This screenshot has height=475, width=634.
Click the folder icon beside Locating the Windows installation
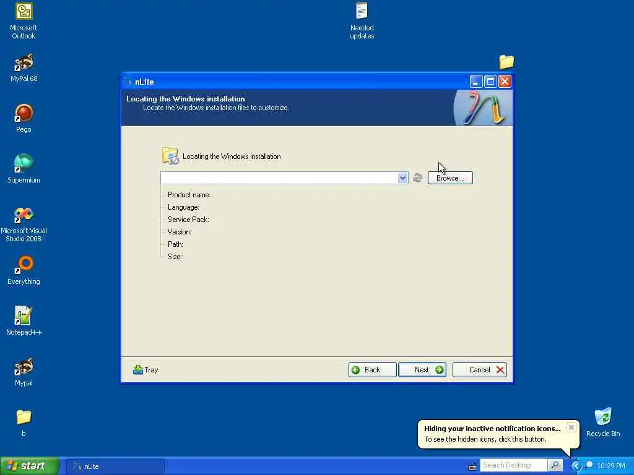(x=170, y=156)
